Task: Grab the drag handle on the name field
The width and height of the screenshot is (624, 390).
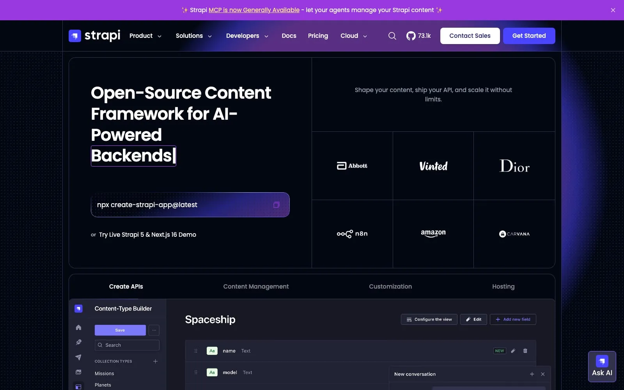Action: click(196, 351)
